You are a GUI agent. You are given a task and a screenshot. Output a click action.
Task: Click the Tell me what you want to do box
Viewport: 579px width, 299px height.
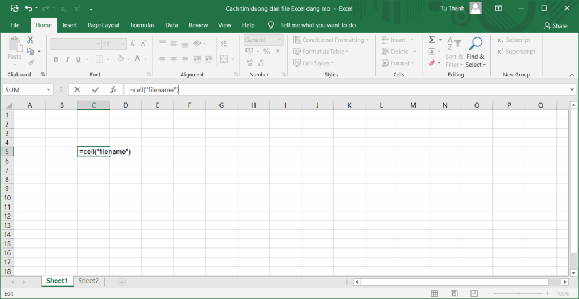pyautogui.click(x=318, y=25)
